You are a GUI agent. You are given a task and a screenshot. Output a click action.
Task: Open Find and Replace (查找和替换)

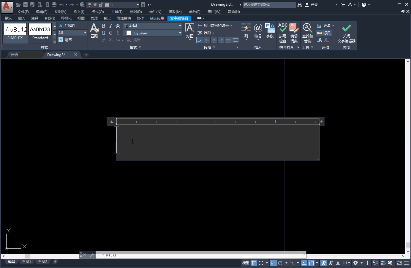tap(307, 33)
